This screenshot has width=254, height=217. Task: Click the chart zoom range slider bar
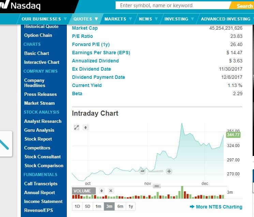[x=156, y=171]
